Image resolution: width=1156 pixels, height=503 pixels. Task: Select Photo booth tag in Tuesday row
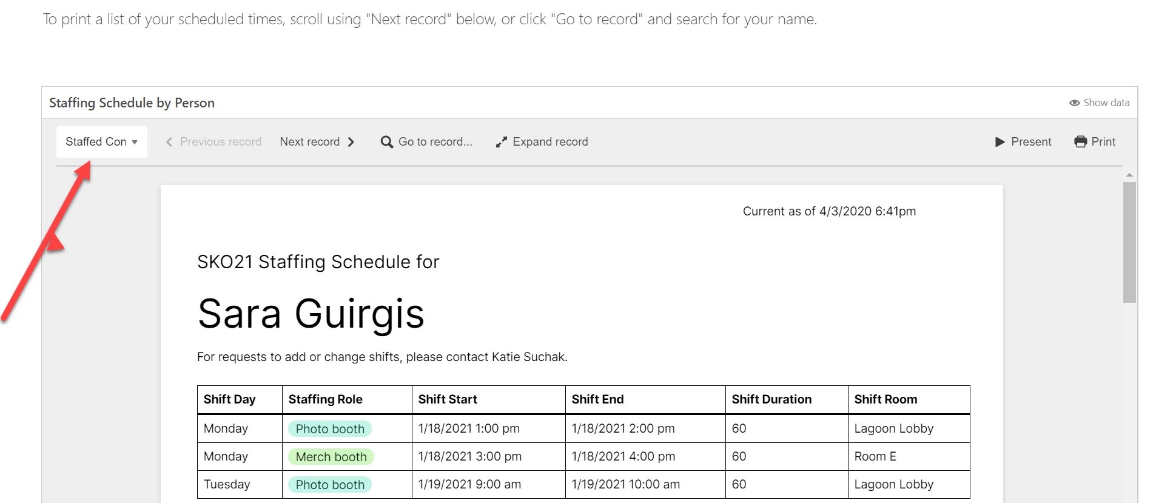[330, 485]
